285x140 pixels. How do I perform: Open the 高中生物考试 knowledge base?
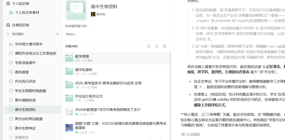coord(33,128)
